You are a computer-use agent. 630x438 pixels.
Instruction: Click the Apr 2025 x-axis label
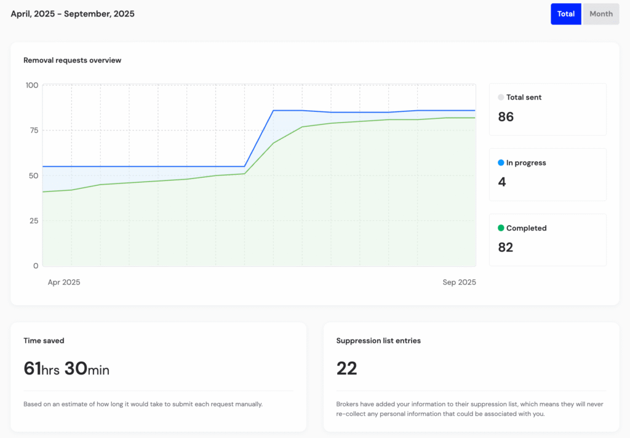click(64, 282)
